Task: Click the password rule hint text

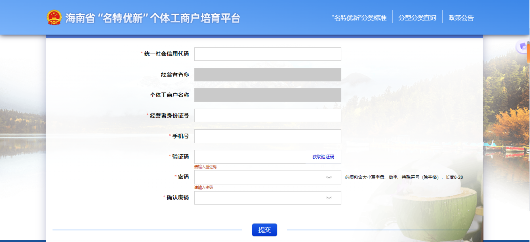Action: point(404,177)
